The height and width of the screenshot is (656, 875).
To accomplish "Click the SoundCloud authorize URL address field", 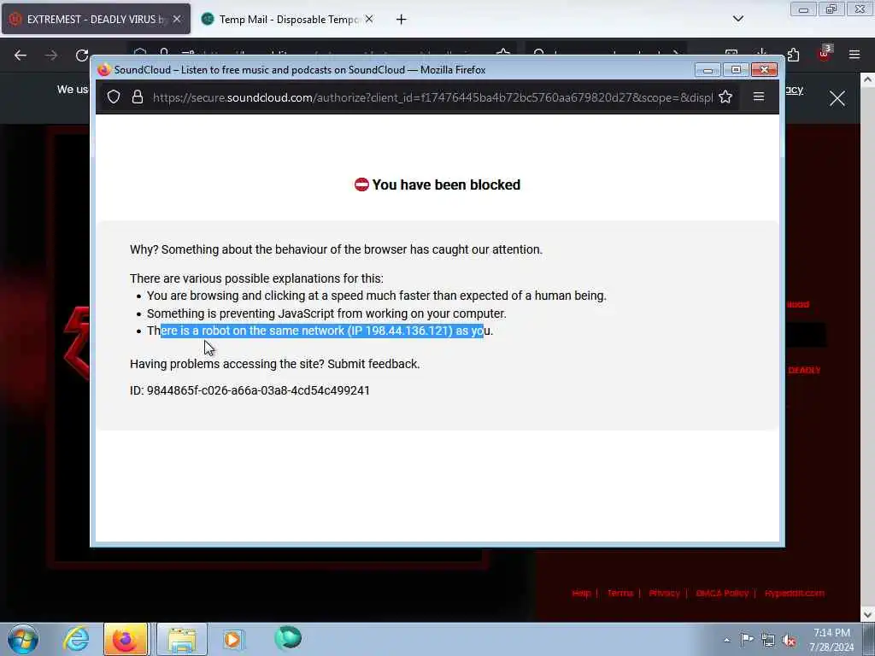I will click(x=432, y=97).
